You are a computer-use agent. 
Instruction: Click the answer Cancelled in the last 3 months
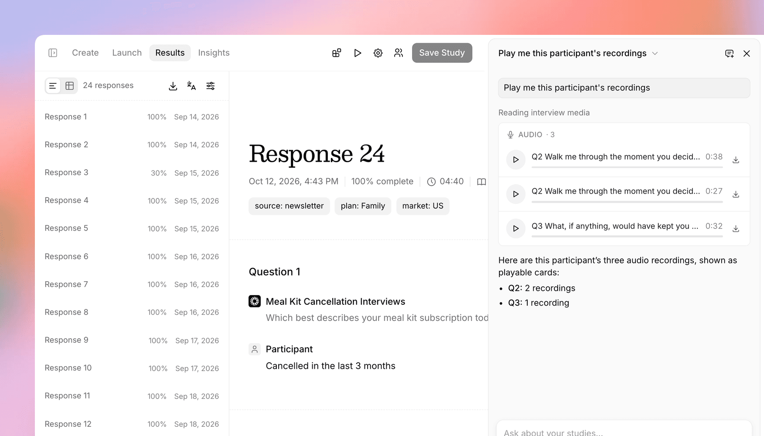tap(331, 366)
